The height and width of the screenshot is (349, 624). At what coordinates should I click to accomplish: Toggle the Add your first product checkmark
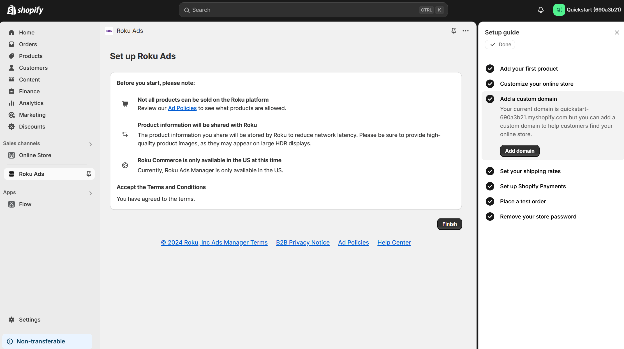pyautogui.click(x=490, y=69)
